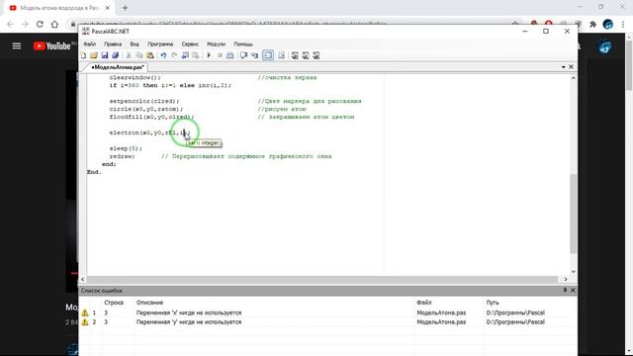633x356 pixels.
Task: Open the Модули menu
Action: [216, 44]
